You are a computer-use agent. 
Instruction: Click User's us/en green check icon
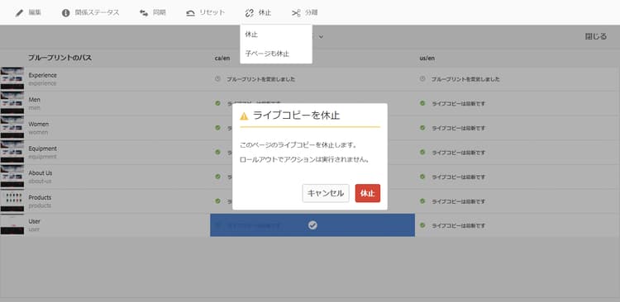point(422,225)
